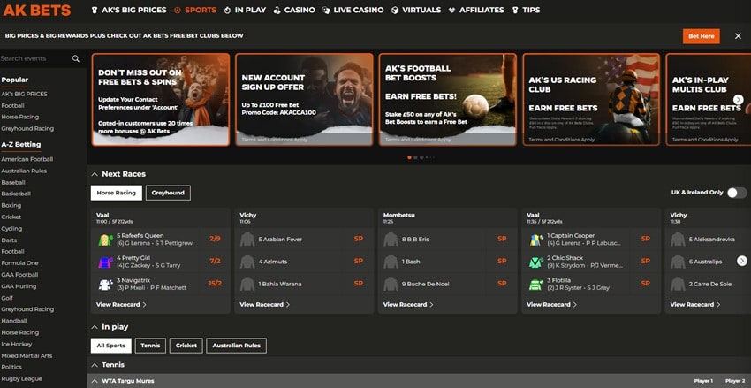Select the Cricket in-play tab
Screen dimensions: 751x388
click(x=186, y=346)
